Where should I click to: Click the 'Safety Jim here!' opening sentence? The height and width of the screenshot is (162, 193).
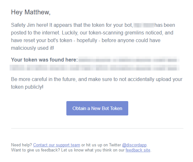pos(29,25)
